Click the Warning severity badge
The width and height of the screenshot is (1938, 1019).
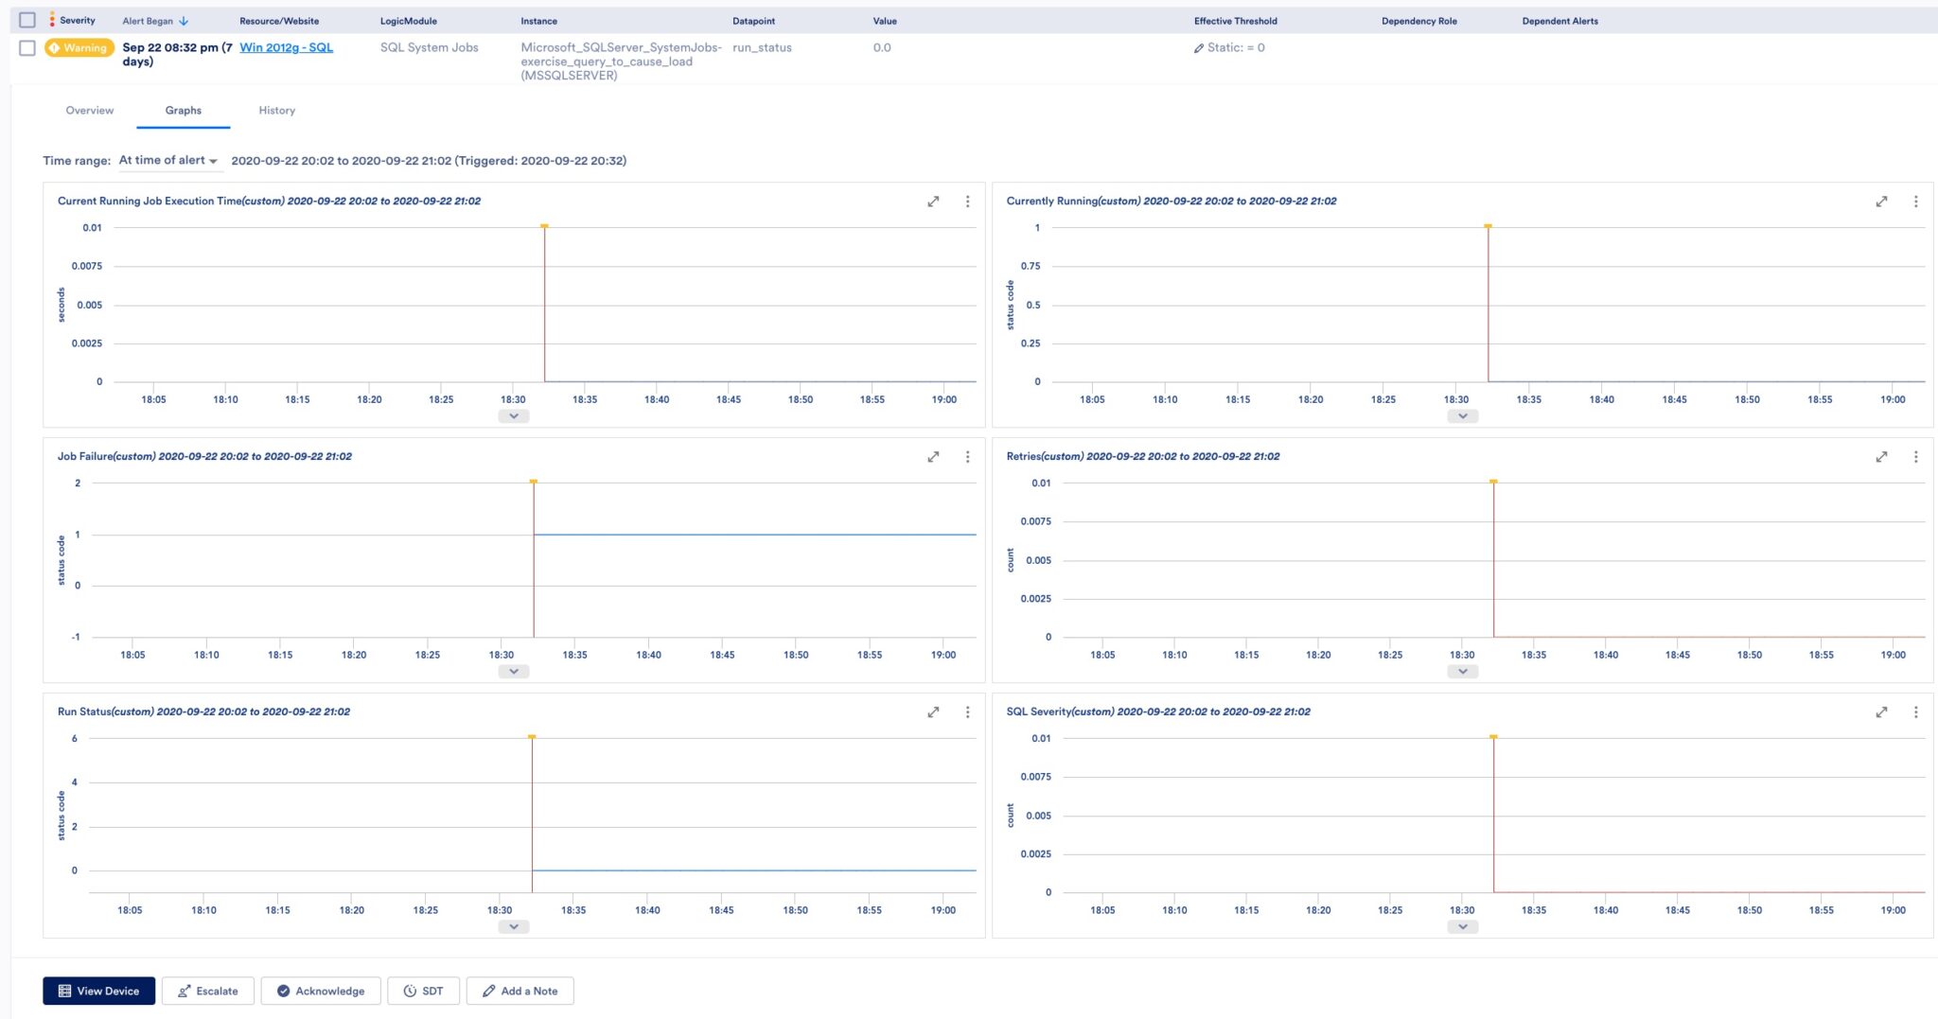(x=79, y=46)
